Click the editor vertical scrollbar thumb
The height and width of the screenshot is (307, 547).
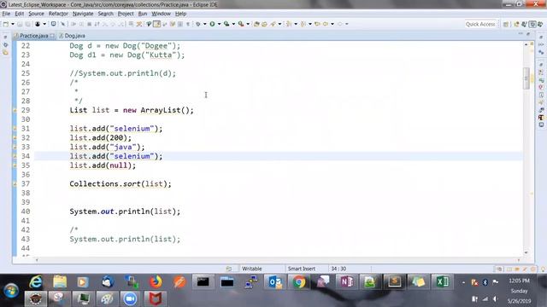click(x=526, y=78)
